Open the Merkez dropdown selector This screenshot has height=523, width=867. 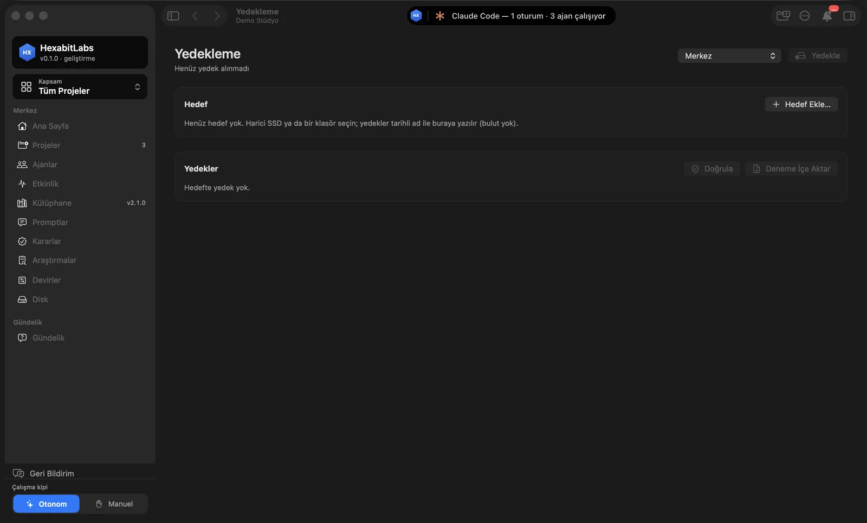pos(729,56)
